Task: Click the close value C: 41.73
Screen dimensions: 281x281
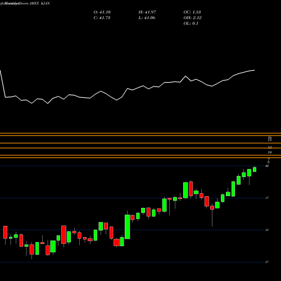Action: pos(102,18)
